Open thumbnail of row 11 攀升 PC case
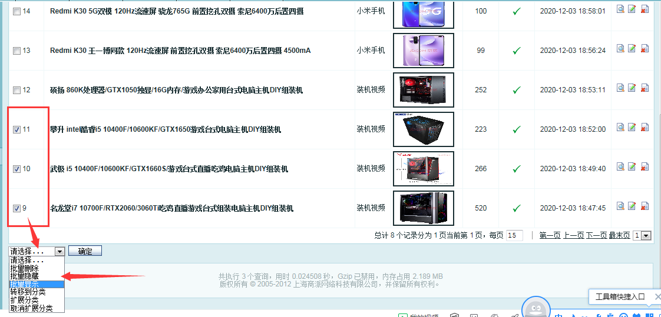The image size is (661, 317). (x=423, y=129)
